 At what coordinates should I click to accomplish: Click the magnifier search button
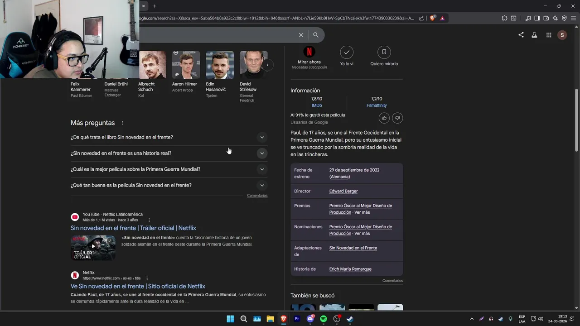tap(316, 35)
